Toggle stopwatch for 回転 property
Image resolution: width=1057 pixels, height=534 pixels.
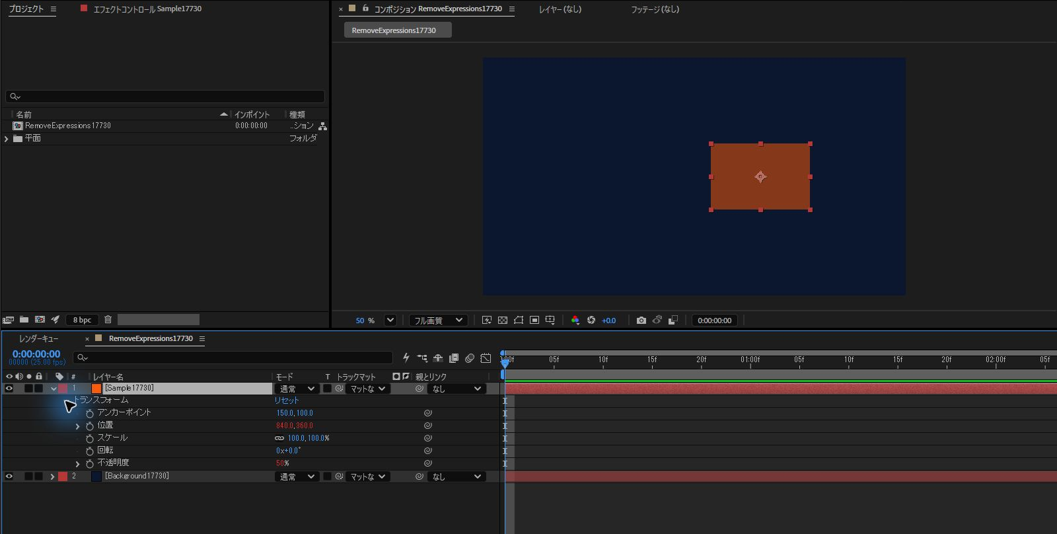[x=90, y=451]
